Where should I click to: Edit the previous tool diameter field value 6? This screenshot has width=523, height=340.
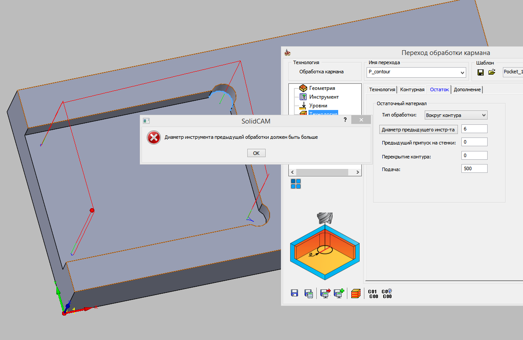(x=475, y=129)
